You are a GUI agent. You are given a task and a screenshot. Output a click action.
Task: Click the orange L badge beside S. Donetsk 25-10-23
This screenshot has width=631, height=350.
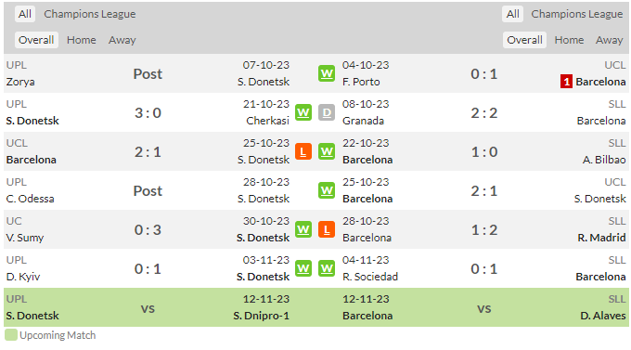tap(303, 152)
